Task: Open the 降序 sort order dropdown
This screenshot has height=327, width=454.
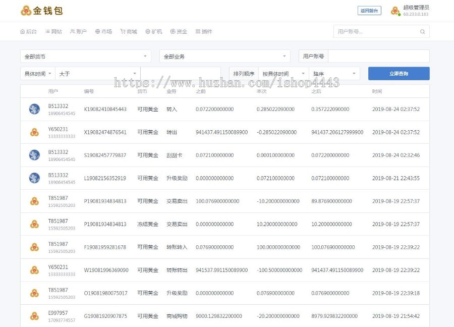Action: 334,73
